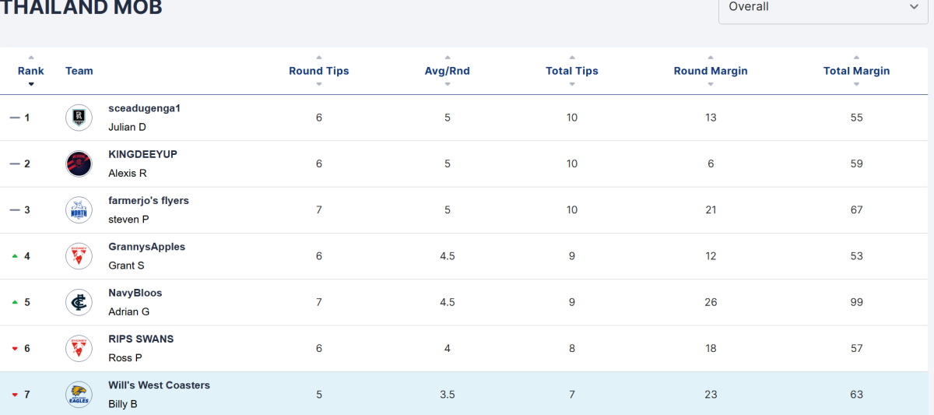Click red down arrow at rank 7
934x415 pixels.
14,395
